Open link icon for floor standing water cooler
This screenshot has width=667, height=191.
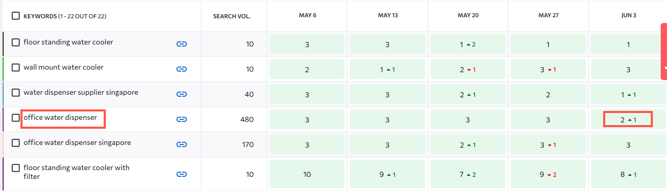pyautogui.click(x=182, y=44)
